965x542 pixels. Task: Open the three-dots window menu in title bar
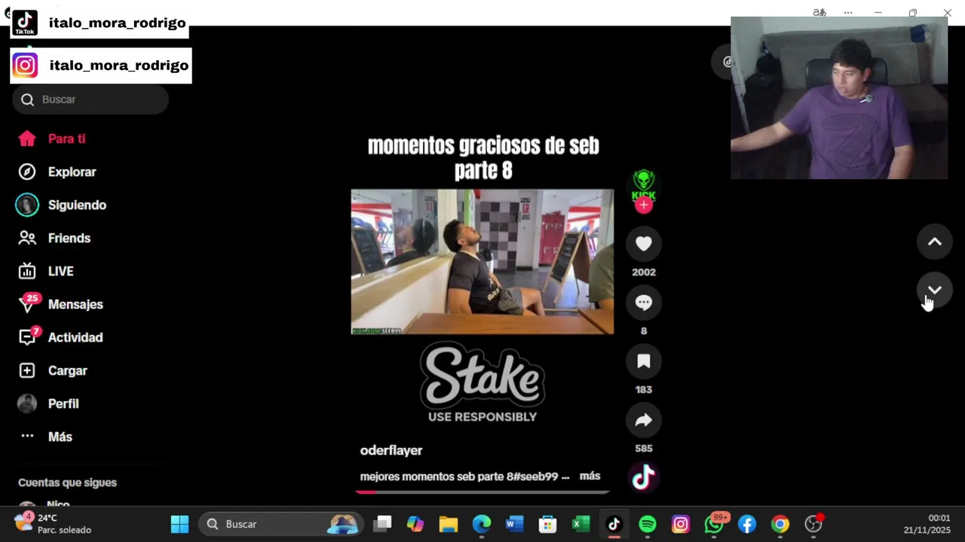[848, 13]
